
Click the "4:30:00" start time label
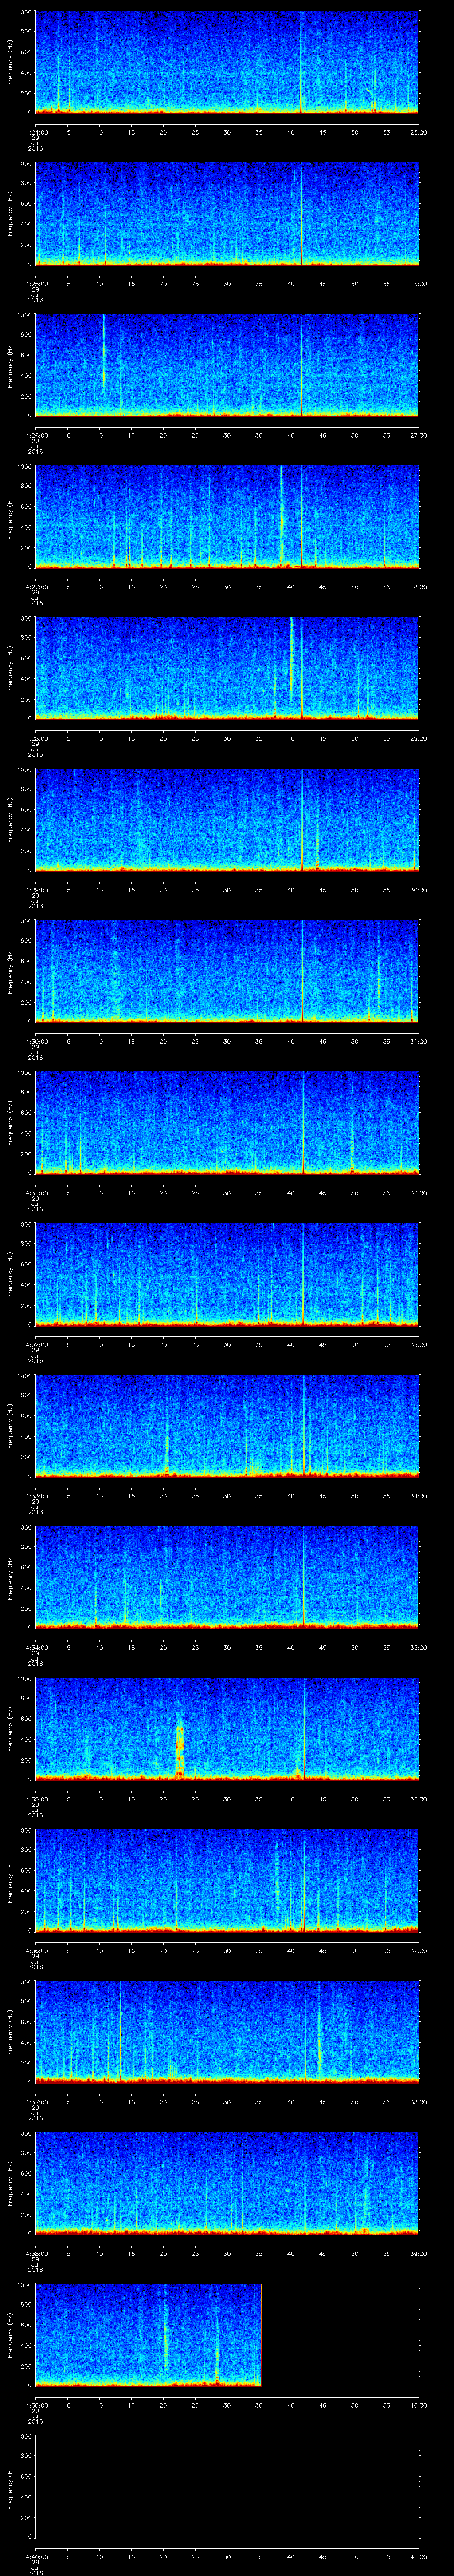click(x=36, y=1041)
